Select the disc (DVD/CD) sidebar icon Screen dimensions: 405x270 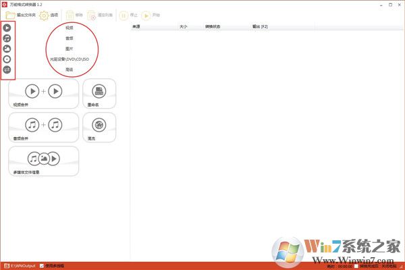[7, 59]
